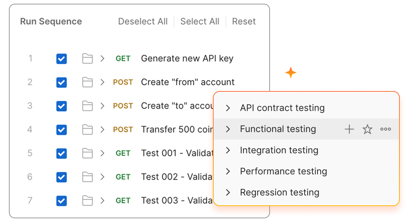
Task: Select API contract testing from the menu
Action: click(x=282, y=108)
